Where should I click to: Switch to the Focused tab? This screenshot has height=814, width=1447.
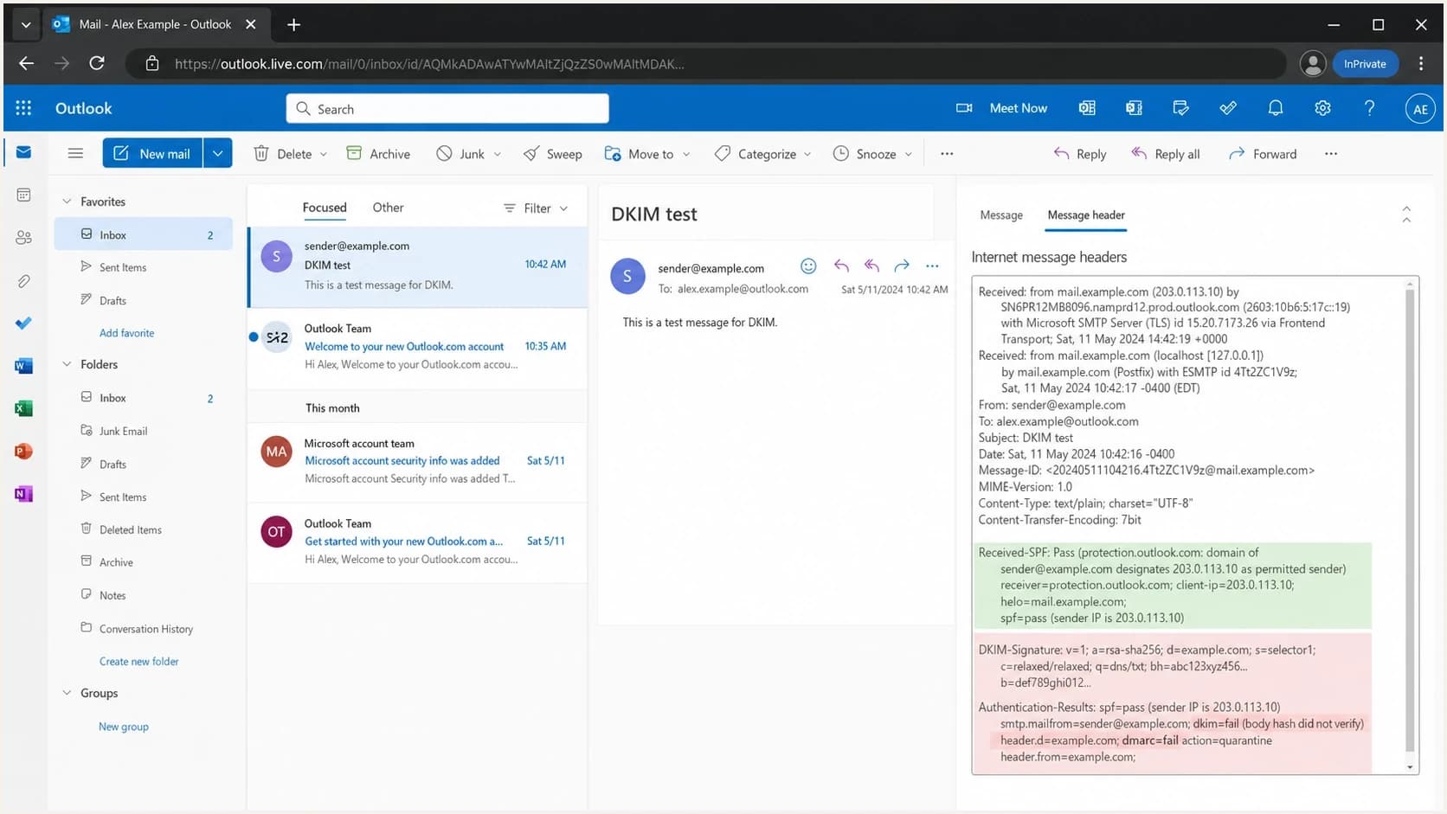325,208
